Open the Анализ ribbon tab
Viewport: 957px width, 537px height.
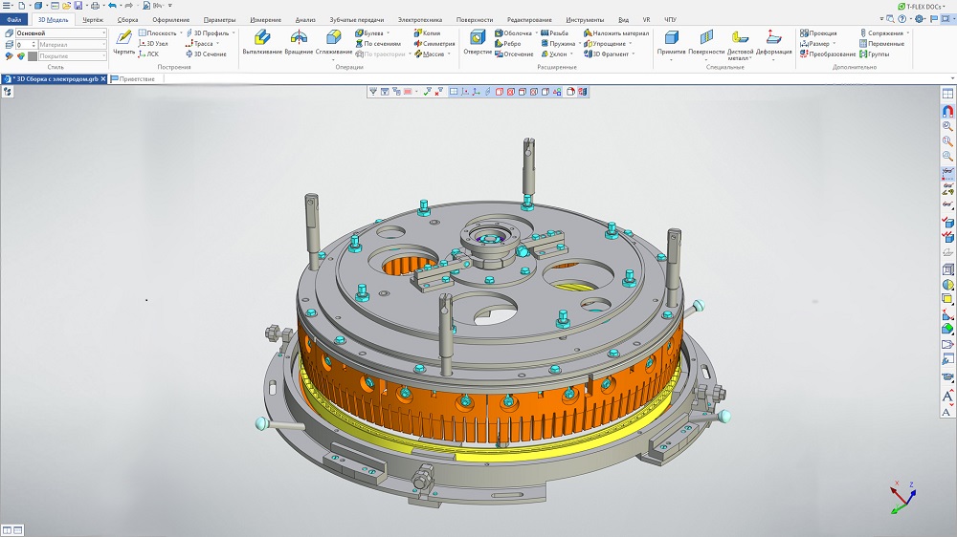pos(305,19)
